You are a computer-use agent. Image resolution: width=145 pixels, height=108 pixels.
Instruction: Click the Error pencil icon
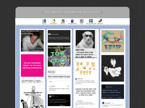coord(100,21)
